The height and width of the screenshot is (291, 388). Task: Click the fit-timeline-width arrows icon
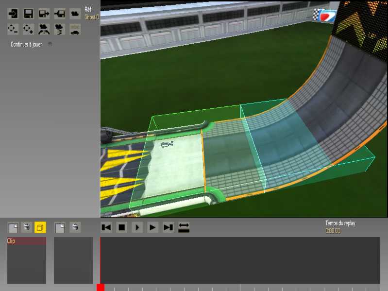pyautogui.click(x=184, y=227)
